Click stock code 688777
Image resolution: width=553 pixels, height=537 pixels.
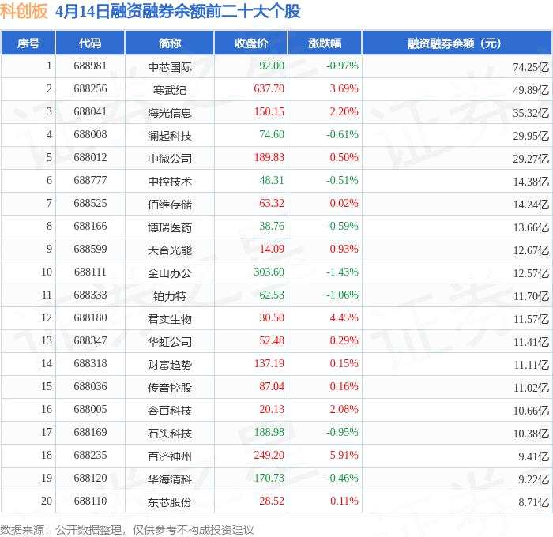(x=90, y=181)
